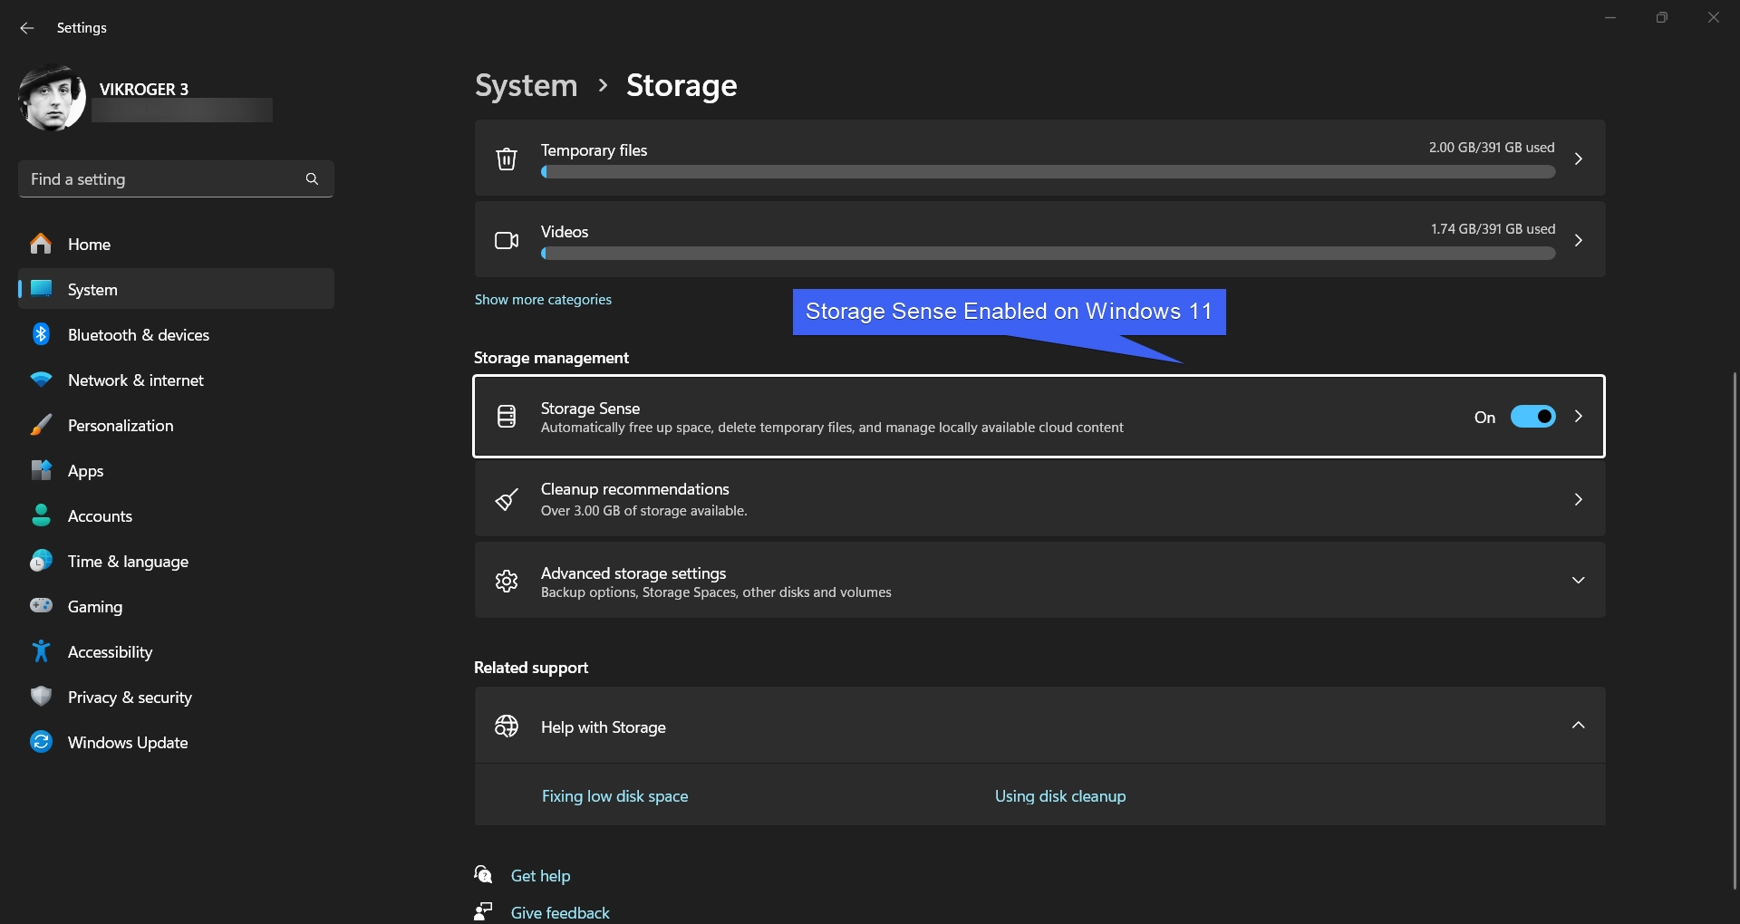The image size is (1740, 924).
Task: Click the Storage Sense drive icon
Action: click(x=507, y=417)
